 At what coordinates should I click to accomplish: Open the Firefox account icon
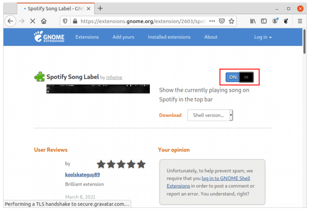(275, 21)
